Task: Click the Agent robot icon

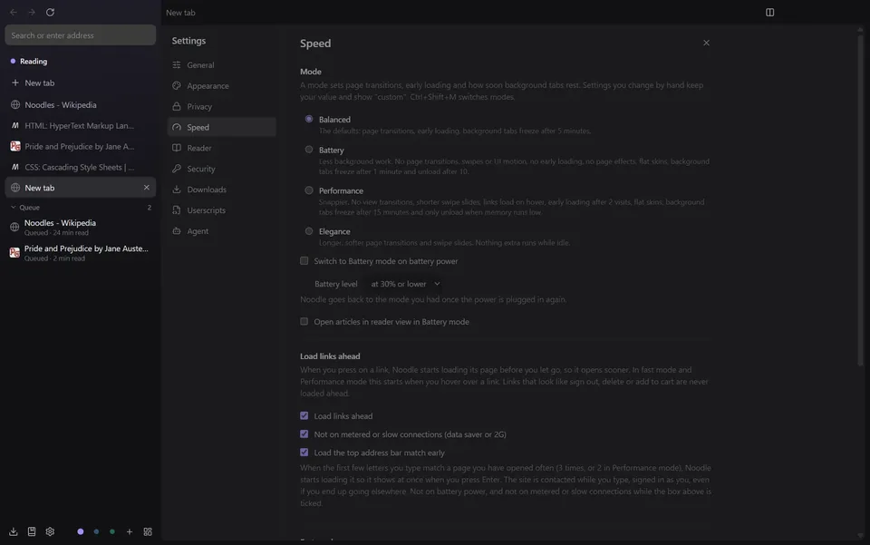Action: pyautogui.click(x=177, y=231)
